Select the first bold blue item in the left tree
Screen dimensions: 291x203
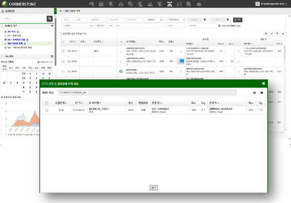11,32
